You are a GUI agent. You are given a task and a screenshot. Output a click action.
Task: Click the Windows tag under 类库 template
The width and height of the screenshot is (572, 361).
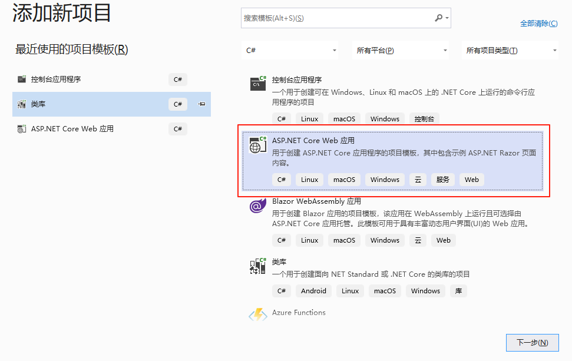pos(425,291)
